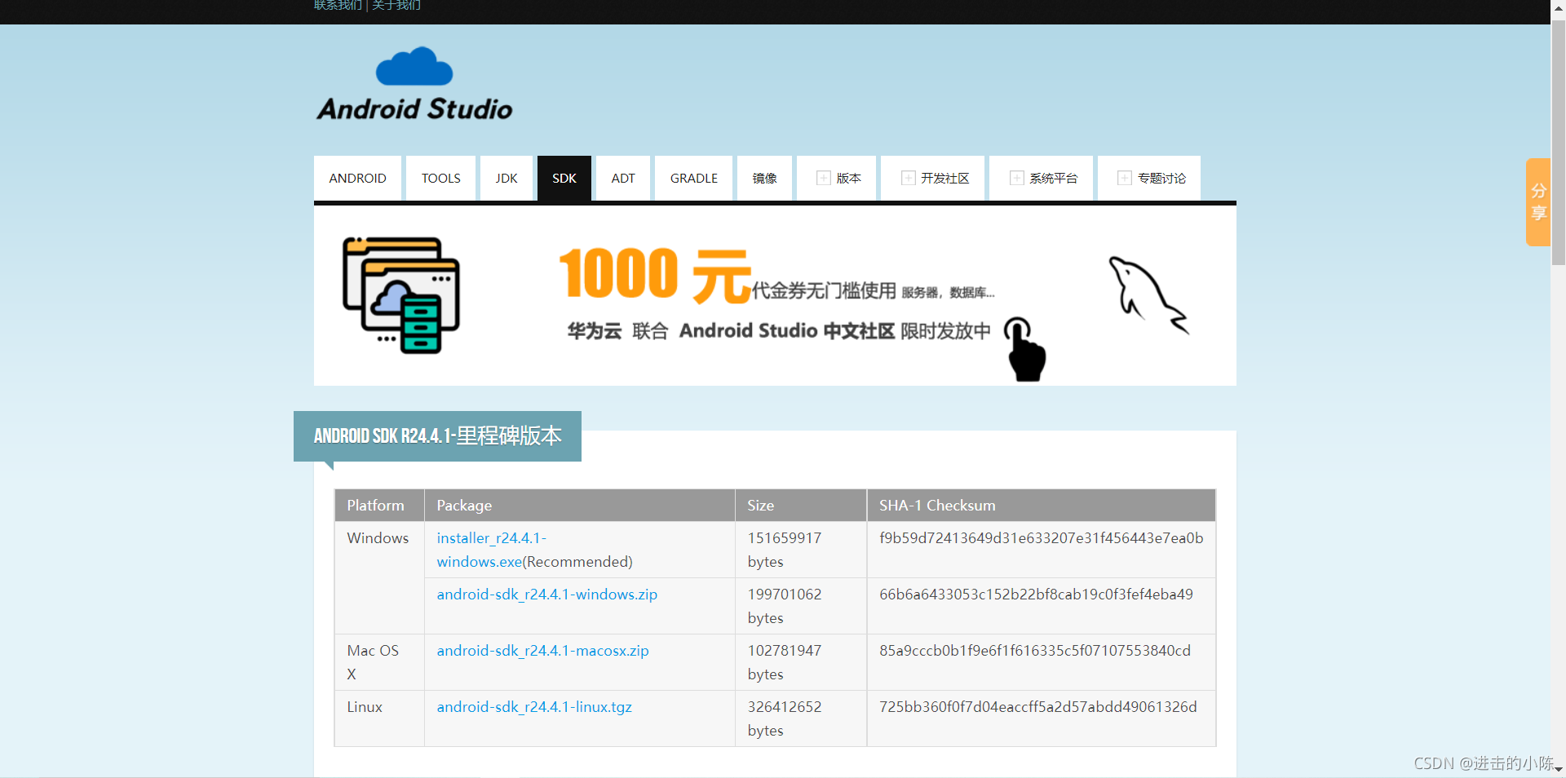This screenshot has width=1566, height=778.
Task: Click the checksum starting with 725bb360
Action: pos(1038,707)
